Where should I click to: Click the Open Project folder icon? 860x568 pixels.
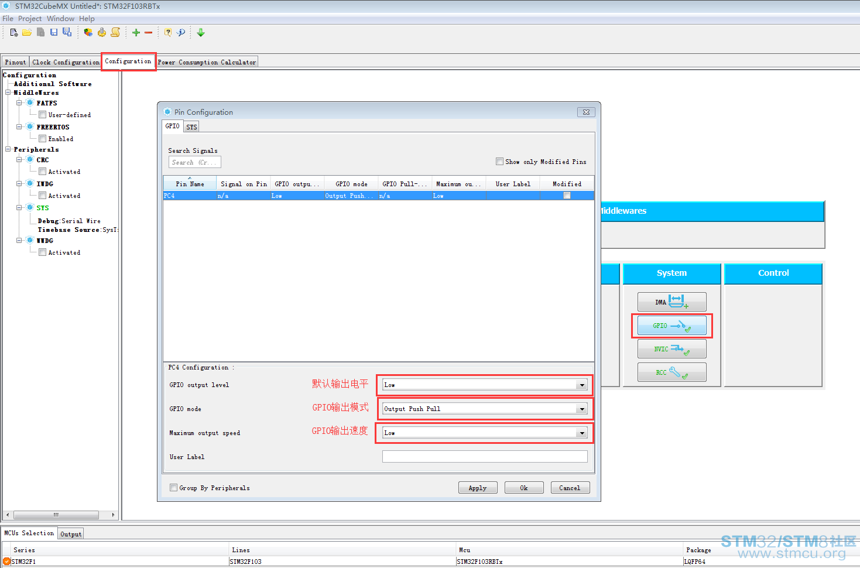27,33
